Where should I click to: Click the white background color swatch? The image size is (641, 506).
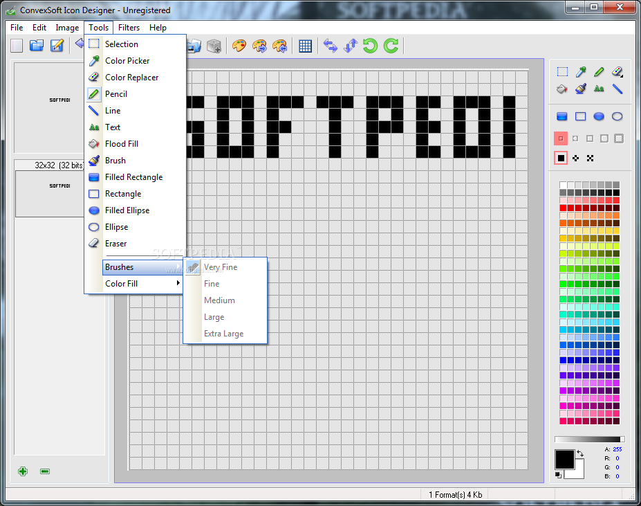(579, 474)
